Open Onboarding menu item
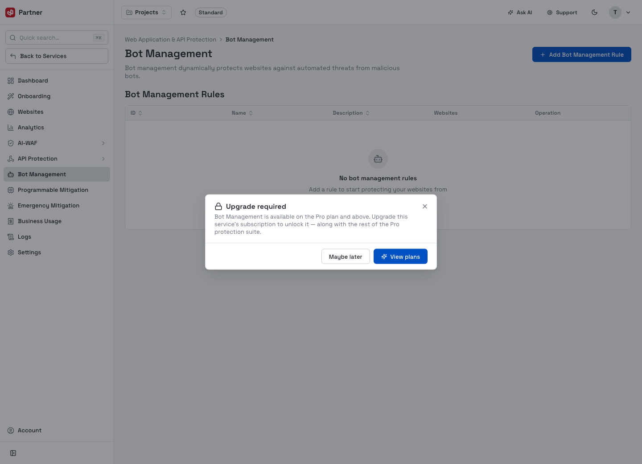Viewport: 642px width, 464px height. [x=57, y=96]
